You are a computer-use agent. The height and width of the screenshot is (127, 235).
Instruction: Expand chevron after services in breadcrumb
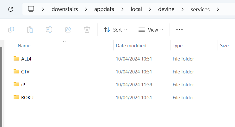(218, 9)
